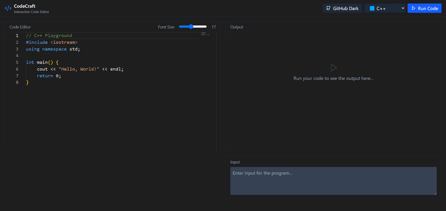The width and height of the screenshot is (446, 211).
Task: Click "Run your code to see the output here..." message
Action: click(333, 78)
